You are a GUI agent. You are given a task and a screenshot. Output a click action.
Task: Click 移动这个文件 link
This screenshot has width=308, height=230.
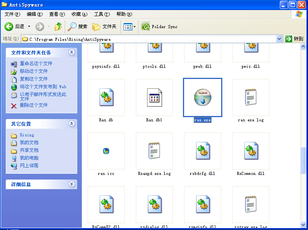tap(34, 71)
